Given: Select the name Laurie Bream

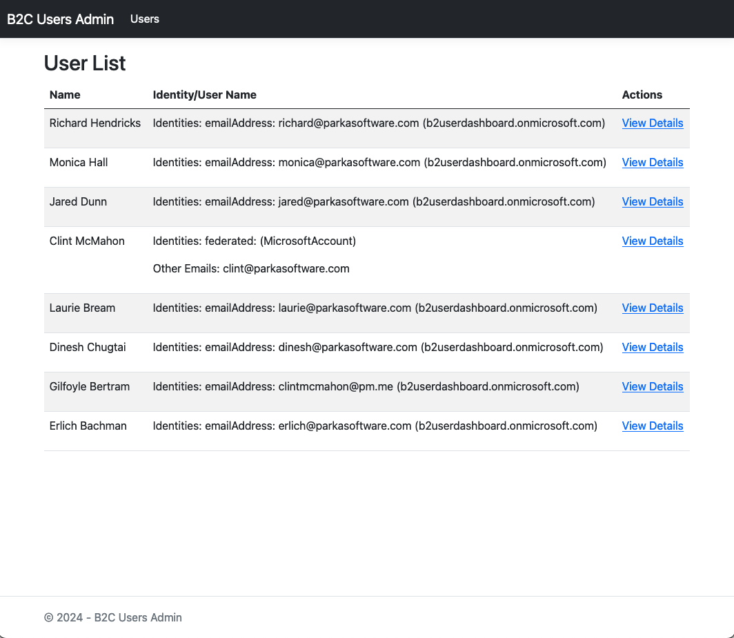Looking at the screenshot, I should coord(82,308).
